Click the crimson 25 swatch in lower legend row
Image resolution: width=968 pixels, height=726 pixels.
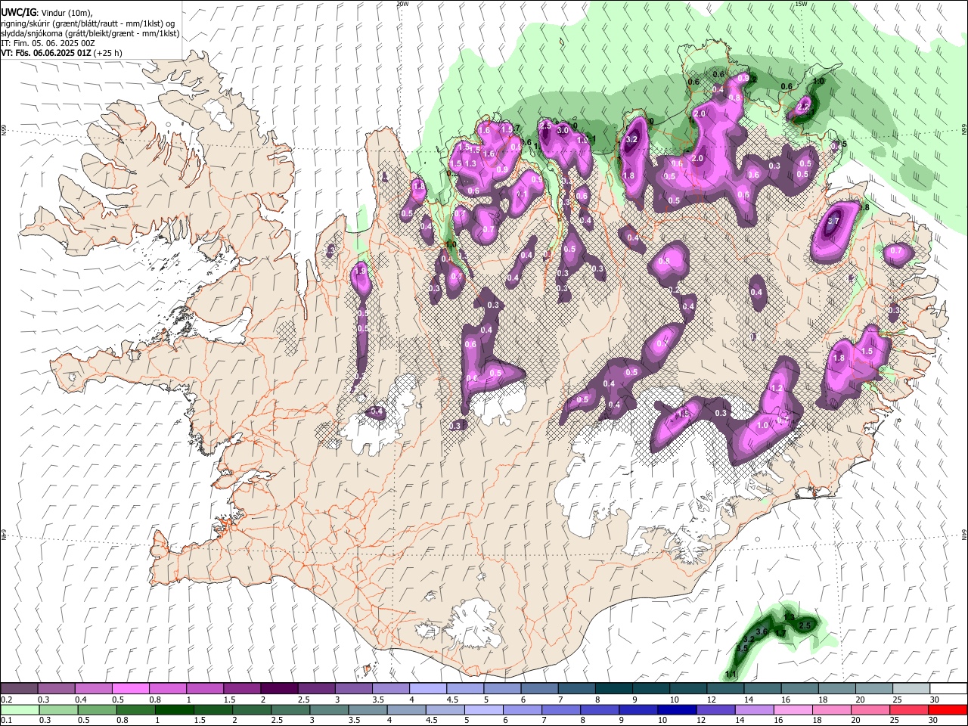click(x=911, y=710)
